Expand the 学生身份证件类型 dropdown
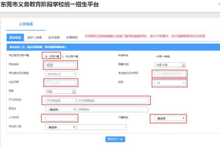The height and width of the screenshot is (147, 220). tap(60, 74)
